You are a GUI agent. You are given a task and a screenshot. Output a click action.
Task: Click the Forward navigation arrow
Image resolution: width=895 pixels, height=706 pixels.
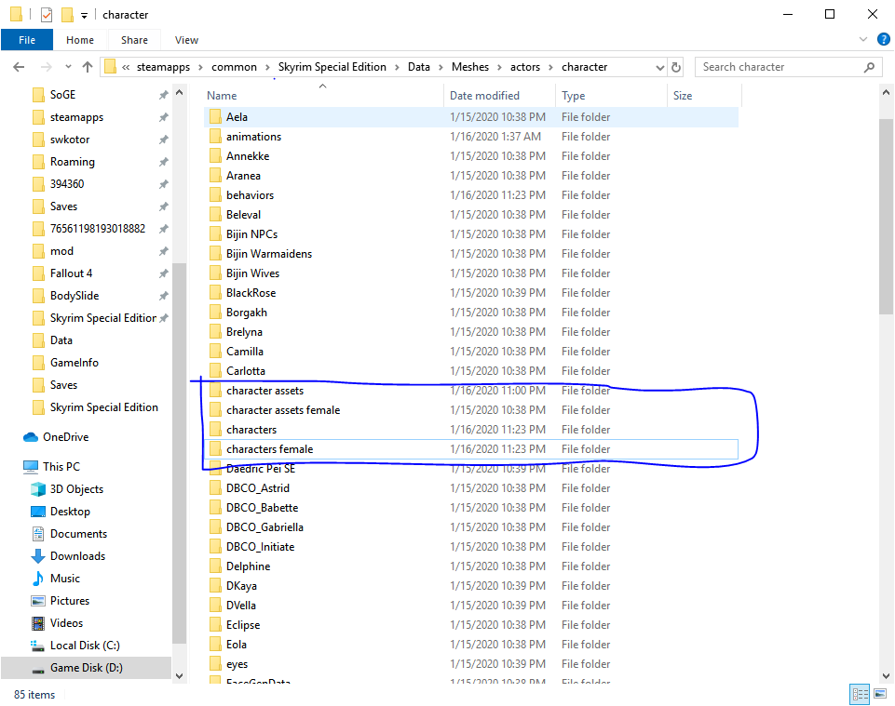click(47, 67)
